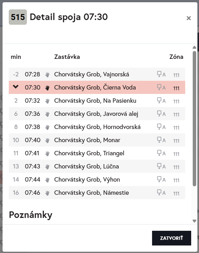Open the Chorvátsky Grob, Výhon stop
199x253 pixels.
87,180
